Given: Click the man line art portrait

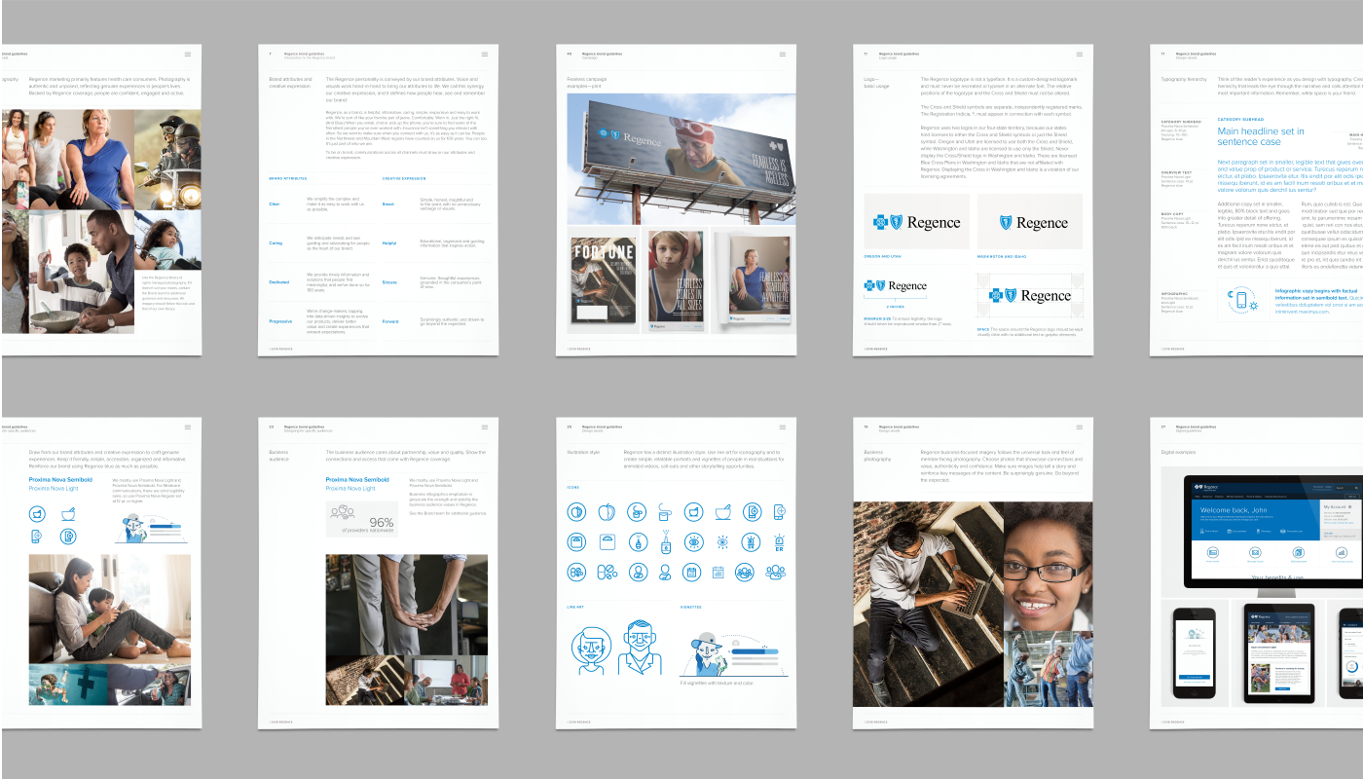Looking at the screenshot, I should click(640, 649).
